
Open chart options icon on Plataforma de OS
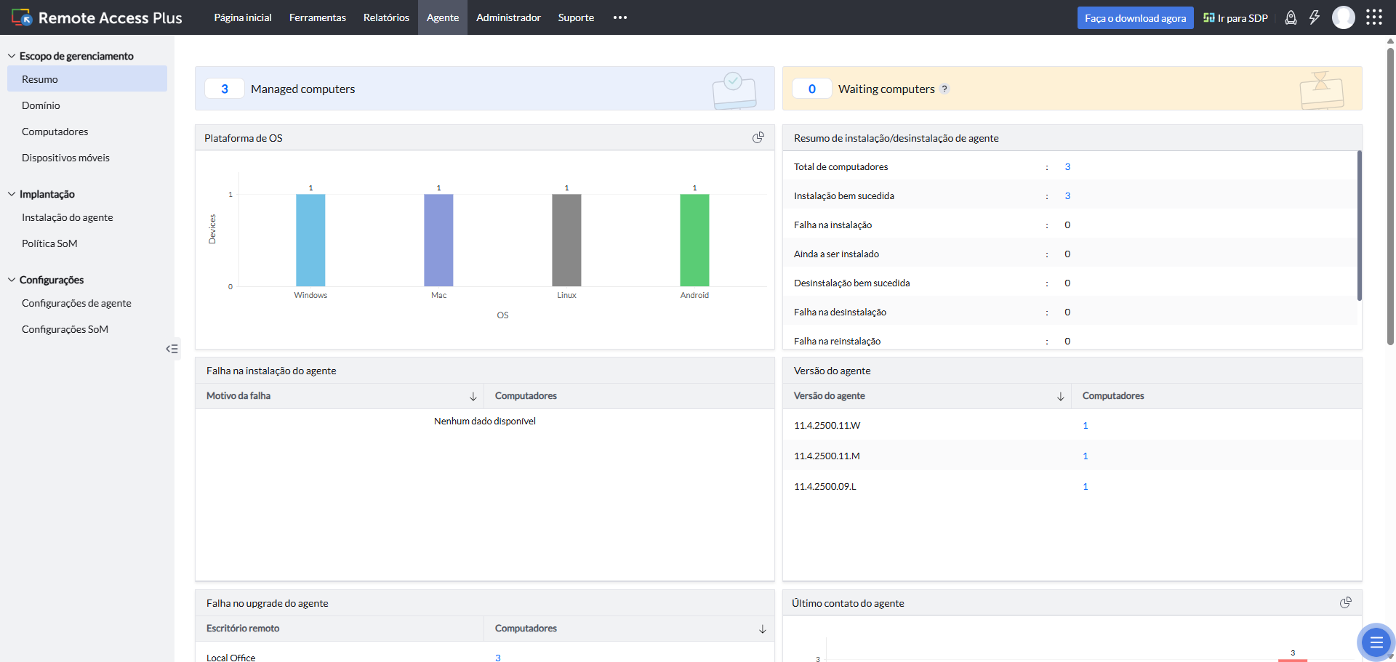pos(758,137)
